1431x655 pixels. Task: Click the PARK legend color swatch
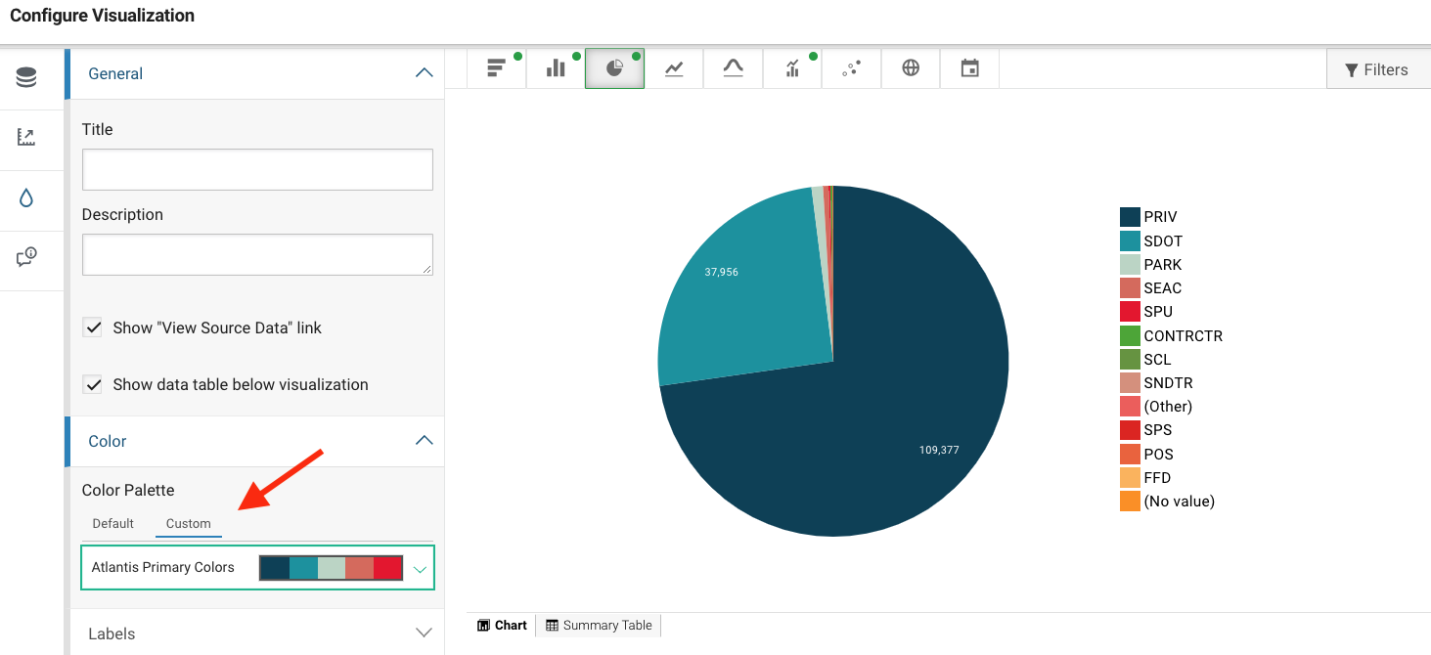[x=1130, y=264]
